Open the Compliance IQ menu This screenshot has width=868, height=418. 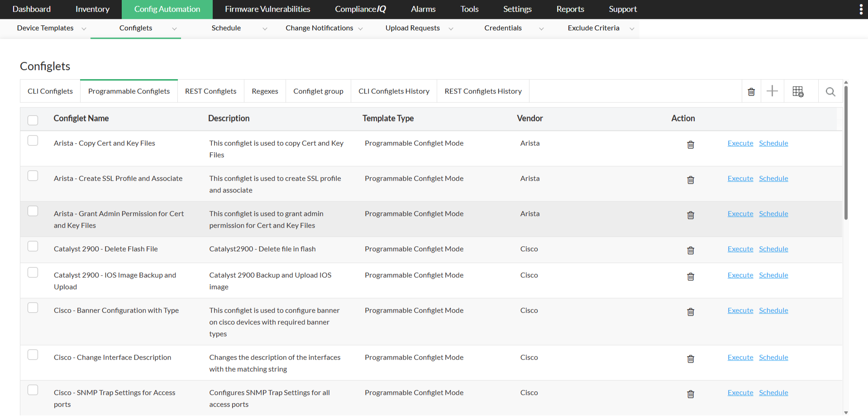pos(360,9)
